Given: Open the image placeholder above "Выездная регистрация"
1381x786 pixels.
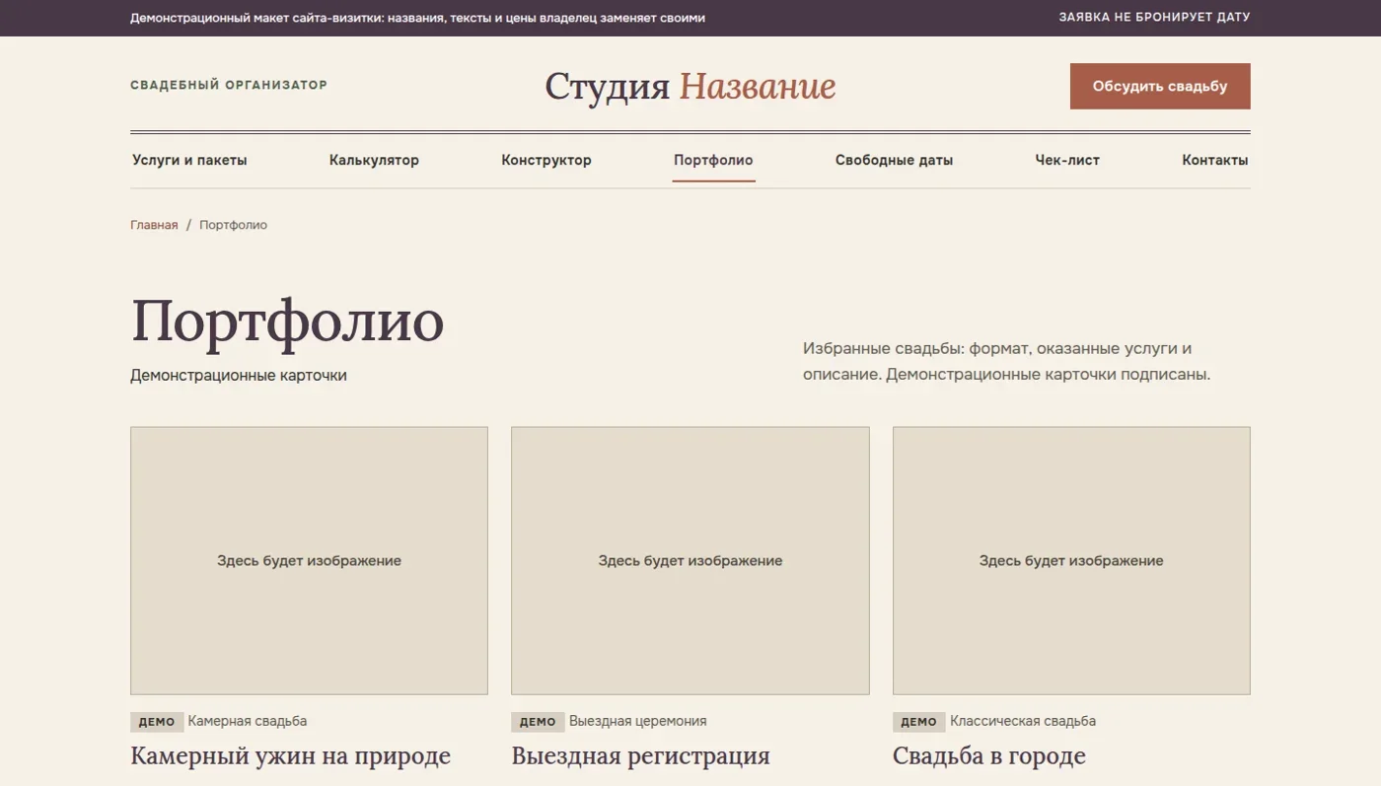Looking at the screenshot, I should click(690, 560).
